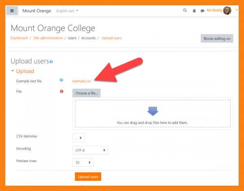Click help icon next to Example text file
Viewport: 244px width, 191px height.
click(x=61, y=80)
